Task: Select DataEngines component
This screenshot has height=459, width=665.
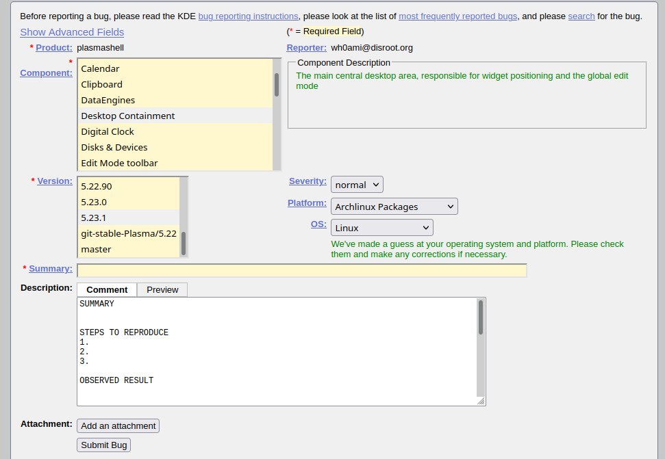Action: pyautogui.click(x=175, y=100)
